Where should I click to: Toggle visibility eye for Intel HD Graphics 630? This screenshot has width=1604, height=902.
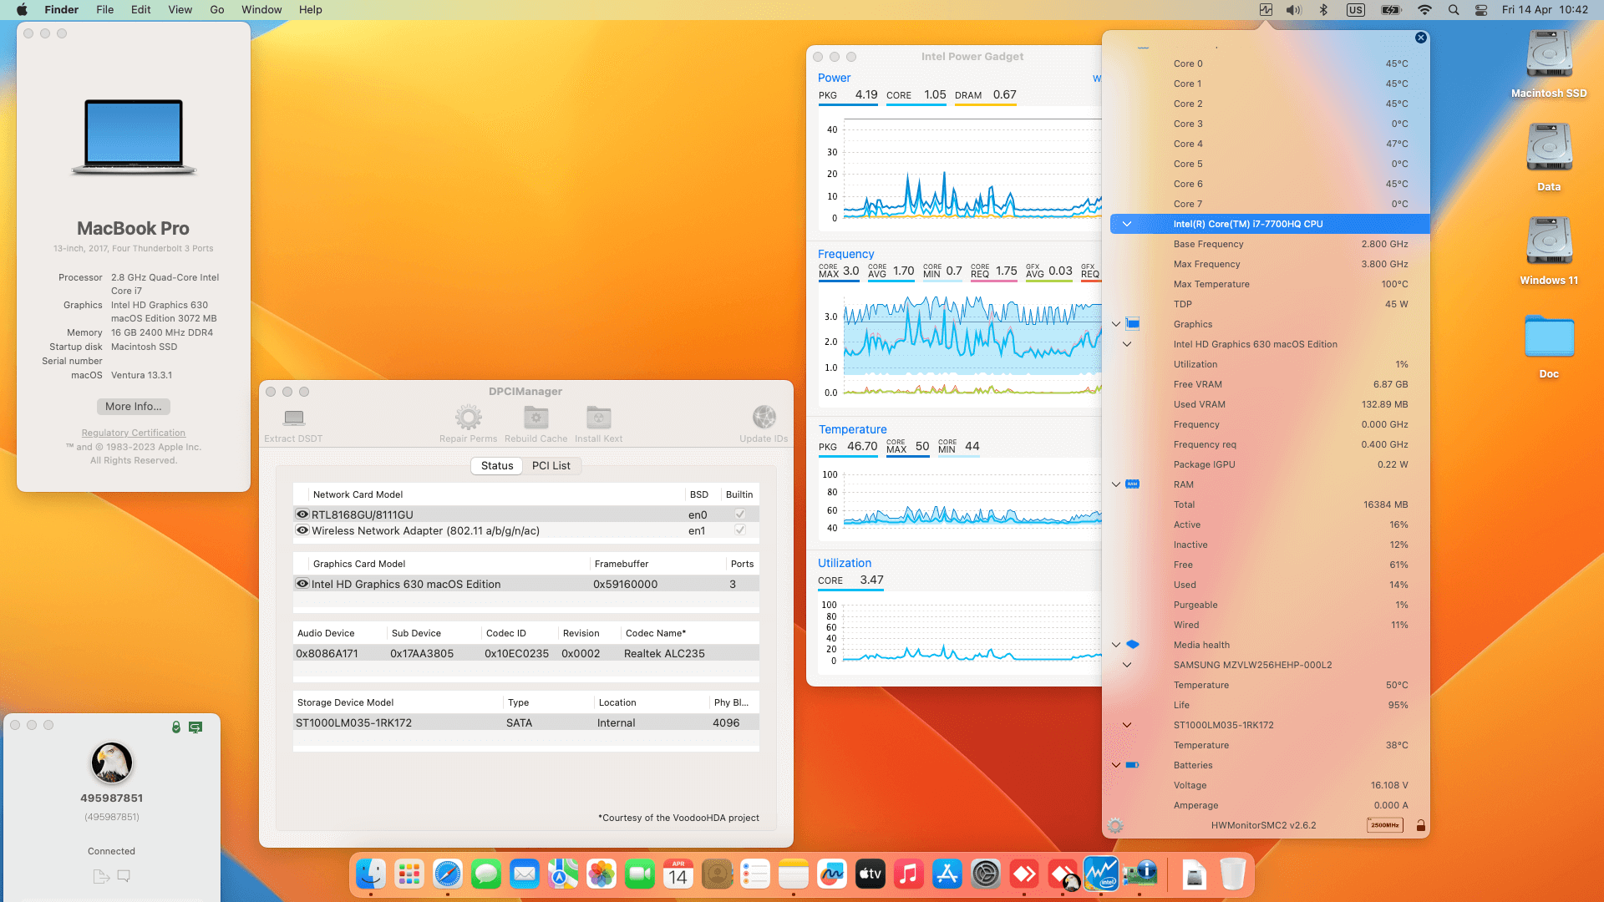coord(302,584)
